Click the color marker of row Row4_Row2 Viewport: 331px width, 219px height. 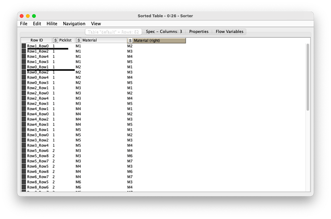(24, 119)
